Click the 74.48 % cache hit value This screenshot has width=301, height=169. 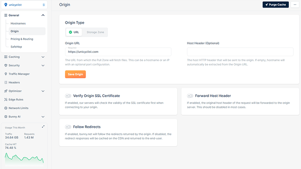(10, 148)
